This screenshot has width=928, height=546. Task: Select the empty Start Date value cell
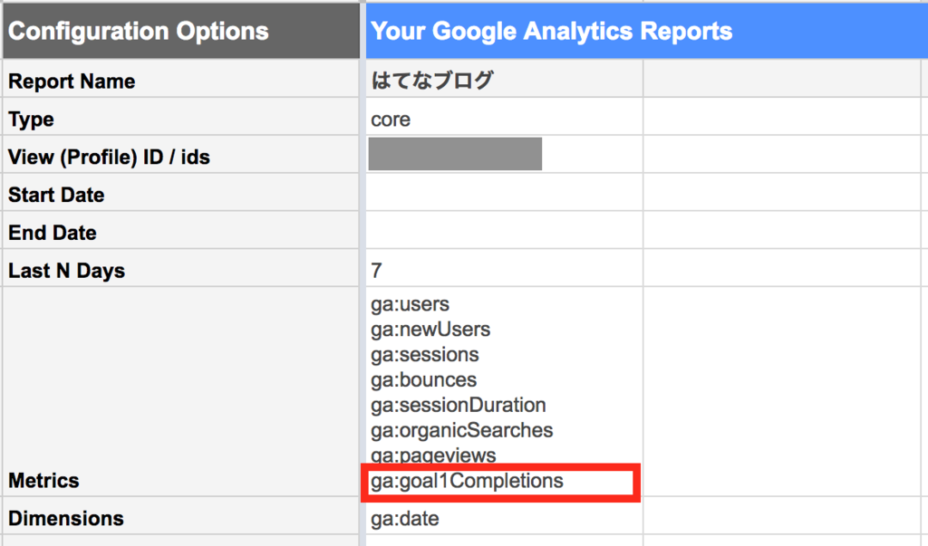pos(503,196)
